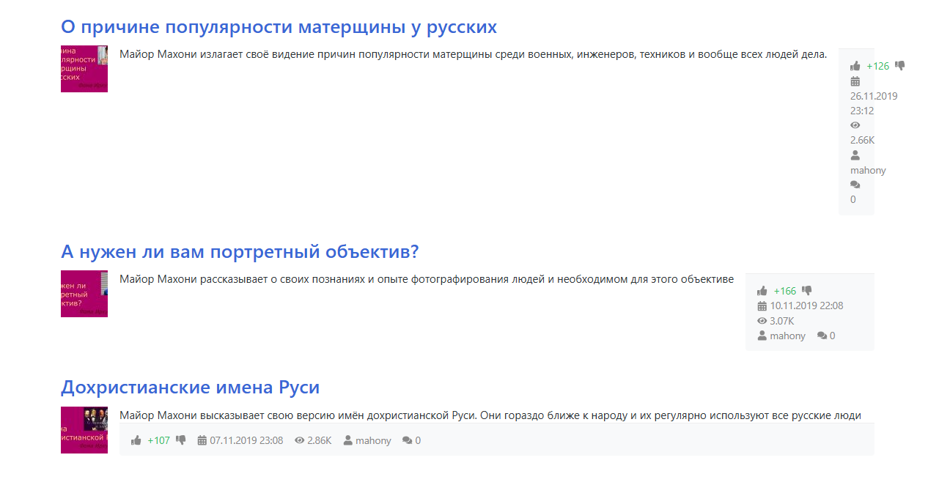Open article 'А нужен ли вам портретный объектив?'

click(x=240, y=252)
